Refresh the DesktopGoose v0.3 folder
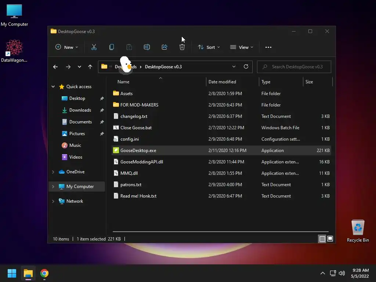 pos(246,67)
